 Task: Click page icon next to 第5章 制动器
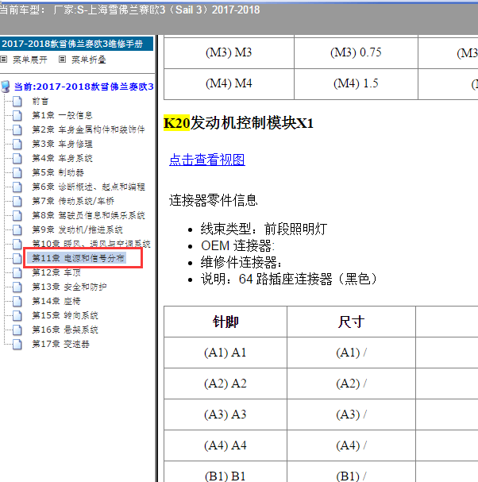click(x=17, y=172)
